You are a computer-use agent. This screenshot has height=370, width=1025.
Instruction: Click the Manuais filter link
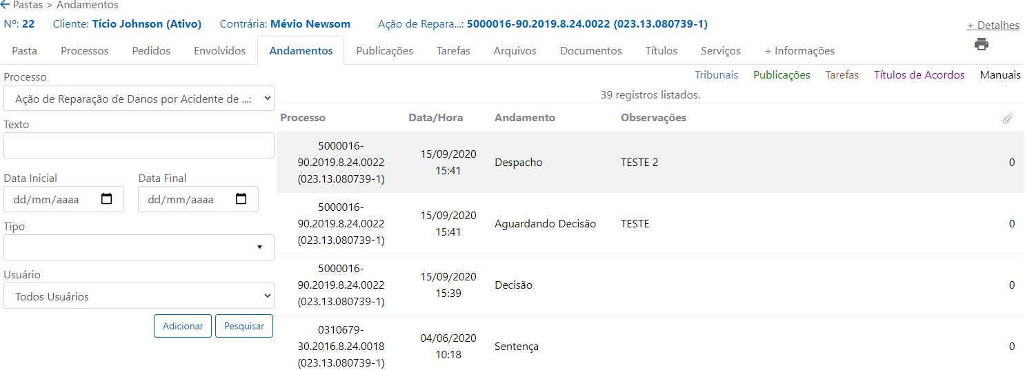pos(1000,75)
